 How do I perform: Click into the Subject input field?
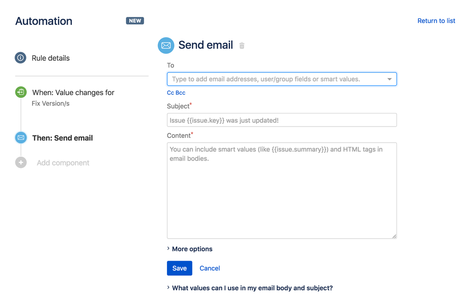[x=281, y=120]
